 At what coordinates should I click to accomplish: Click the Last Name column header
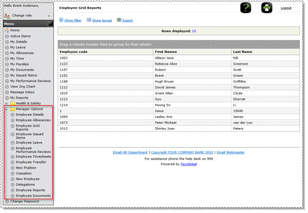click(242, 52)
